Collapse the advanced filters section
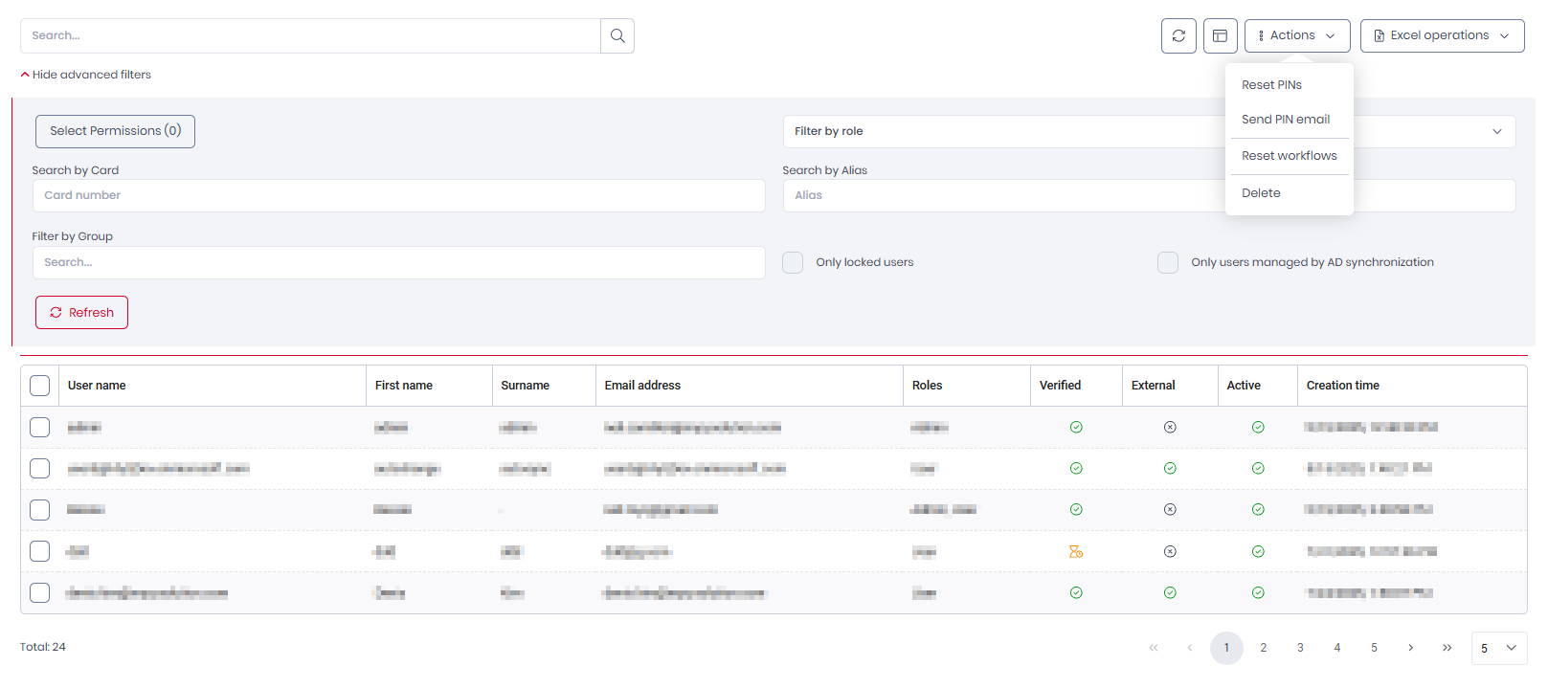Screen dimensions: 1548x688 point(86,75)
